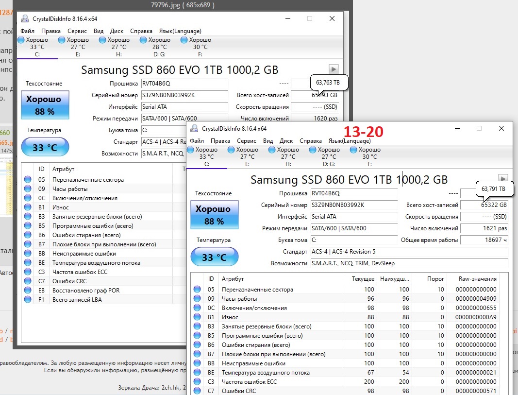This screenshot has width=518, height=395.
Task: Select drive F: status orb in back window
Action: coord(184,40)
